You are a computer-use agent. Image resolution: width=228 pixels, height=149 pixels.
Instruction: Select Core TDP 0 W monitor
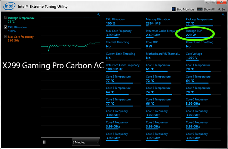pyautogui.click(x=164, y=44)
